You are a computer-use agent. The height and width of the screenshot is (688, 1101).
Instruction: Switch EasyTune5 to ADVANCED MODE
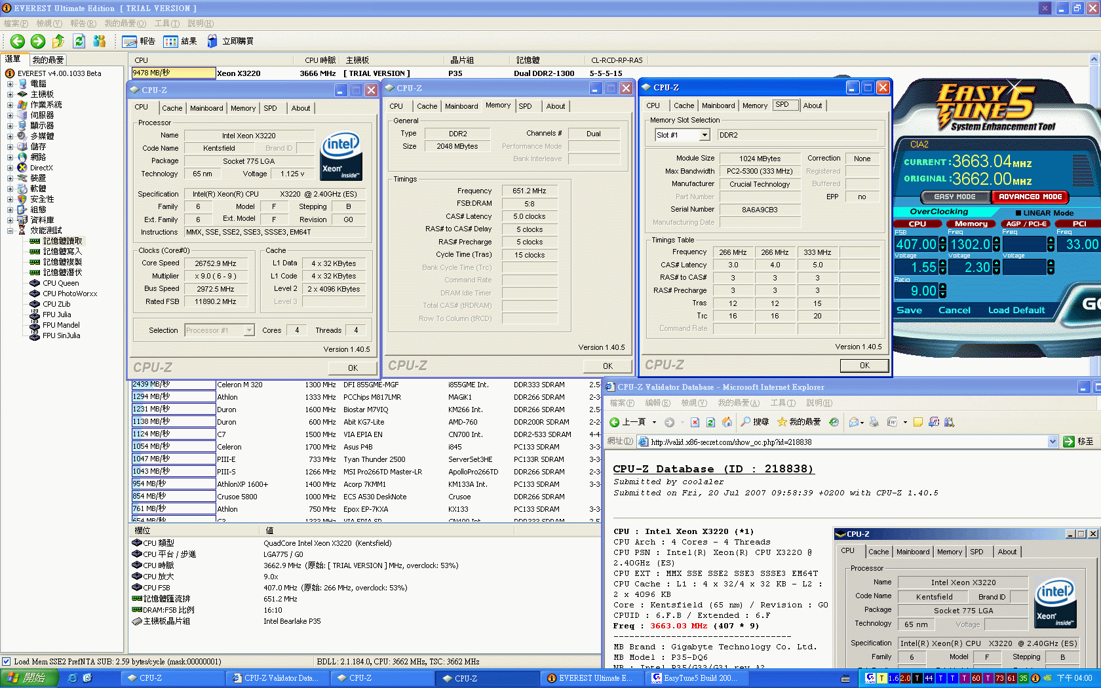(x=1030, y=197)
